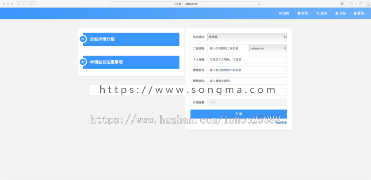Expand the 申请站长注意事项 plus icon
This screenshot has height=180, width=371.
[x=83, y=62]
